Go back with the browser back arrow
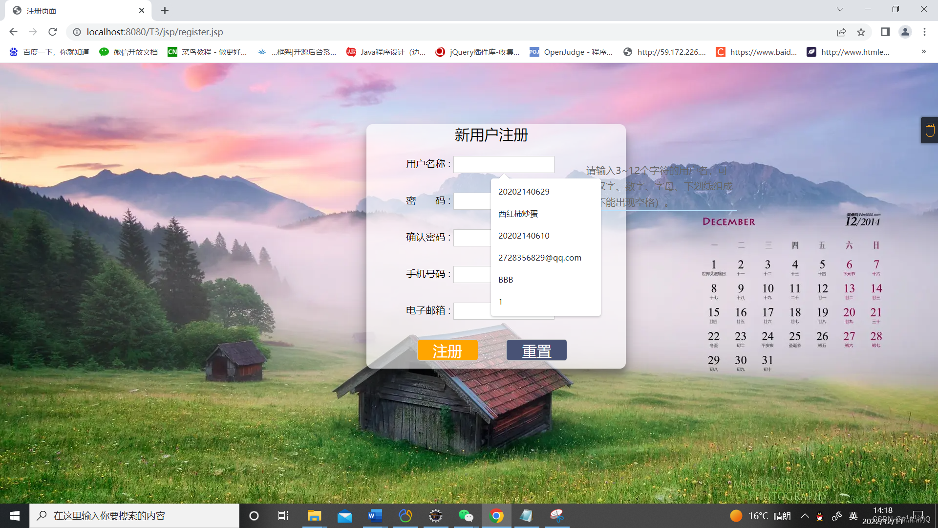 13,32
